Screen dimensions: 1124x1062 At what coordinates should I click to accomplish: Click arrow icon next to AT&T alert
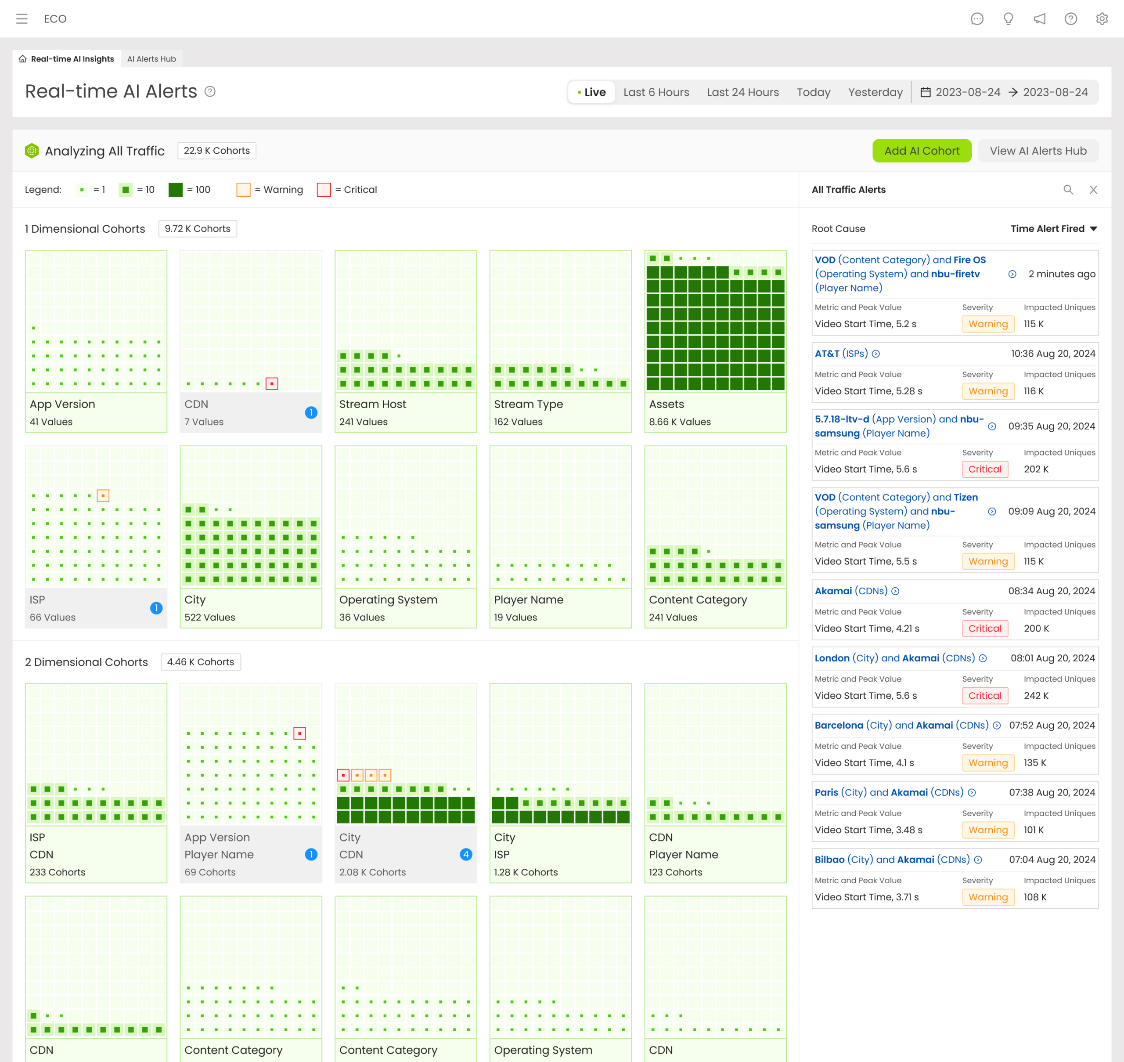point(875,354)
